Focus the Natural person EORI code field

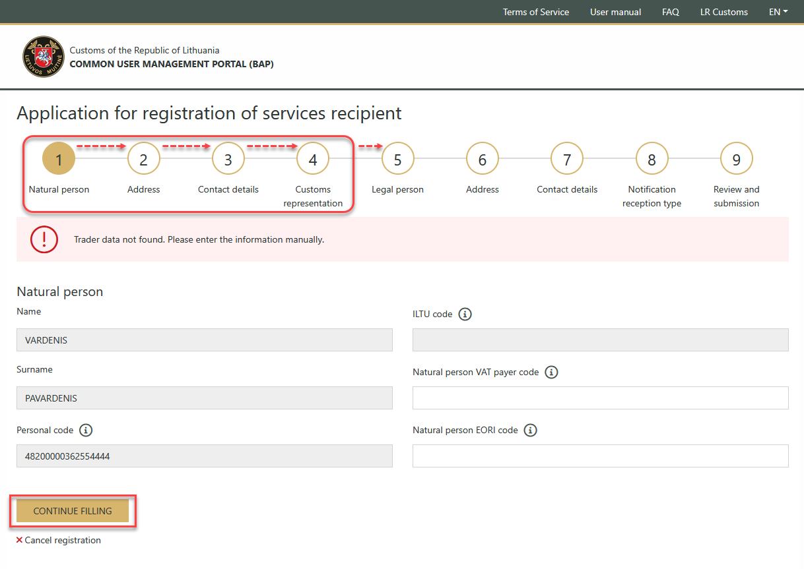click(x=600, y=456)
